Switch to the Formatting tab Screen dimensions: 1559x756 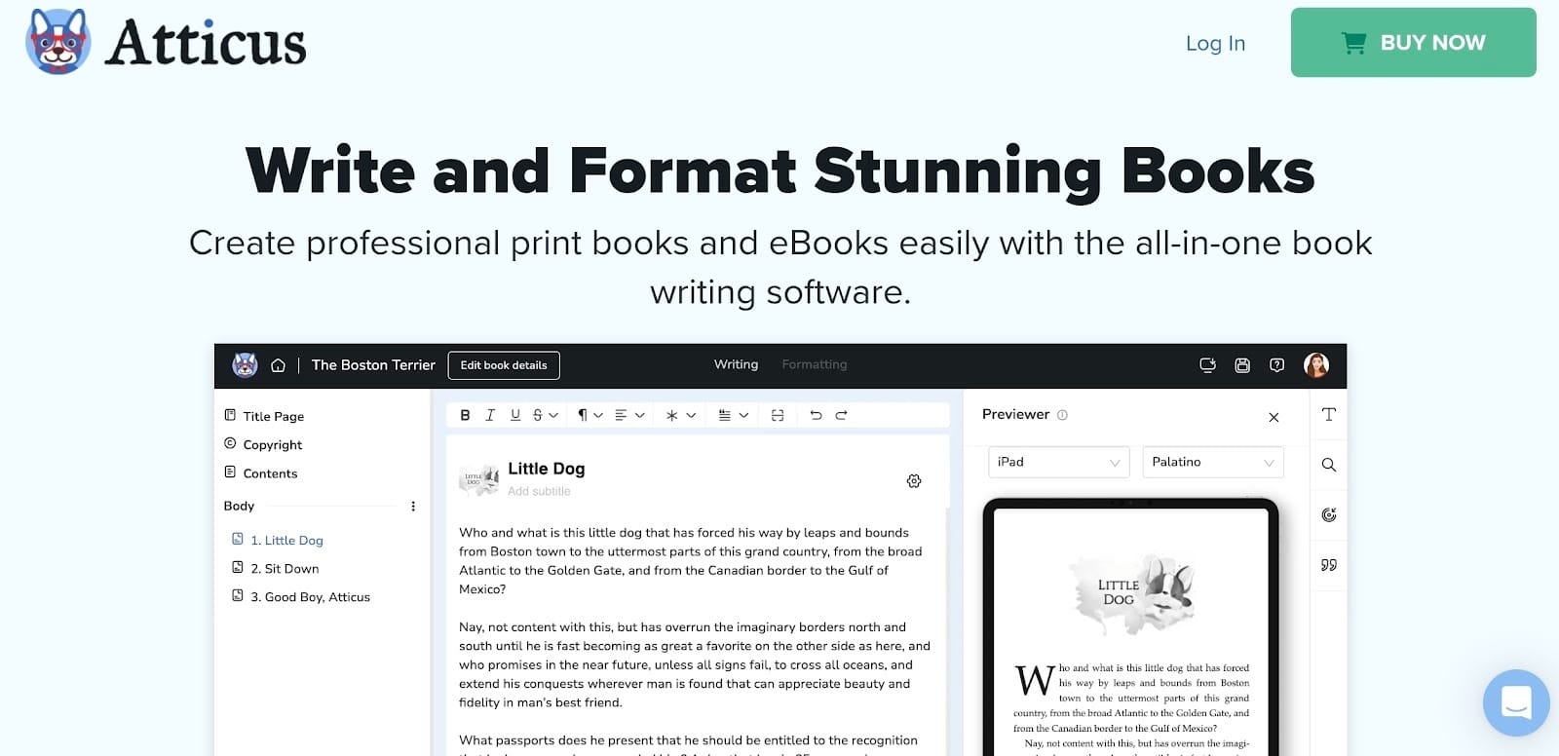pos(814,364)
